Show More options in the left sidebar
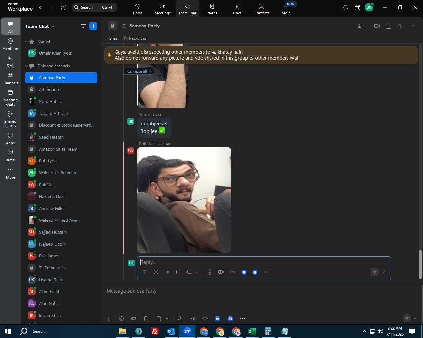423x338 pixels. pyautogui.click(x=10, y=173)
